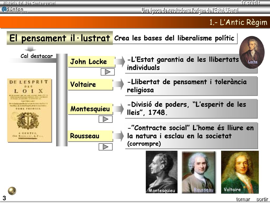The height and width of the screenshot is (203, 270).
Task: Click the slide number 3
Action: point(4,198)
